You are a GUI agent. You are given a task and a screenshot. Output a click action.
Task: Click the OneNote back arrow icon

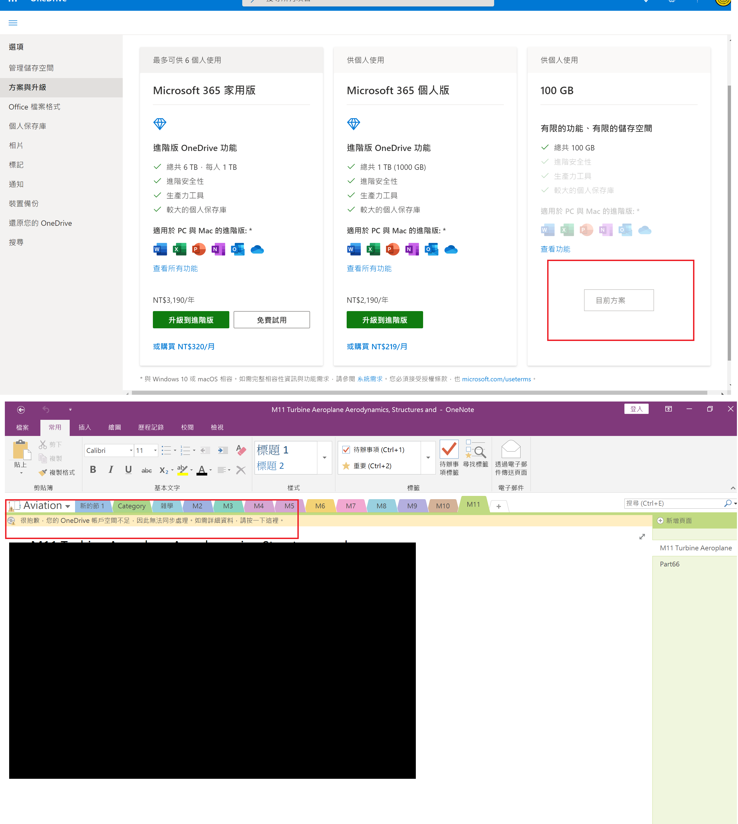tap(21, 410)
